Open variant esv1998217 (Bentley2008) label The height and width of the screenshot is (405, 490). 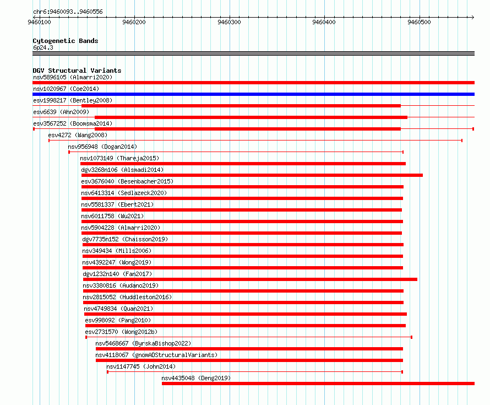(x=73, y=100)
